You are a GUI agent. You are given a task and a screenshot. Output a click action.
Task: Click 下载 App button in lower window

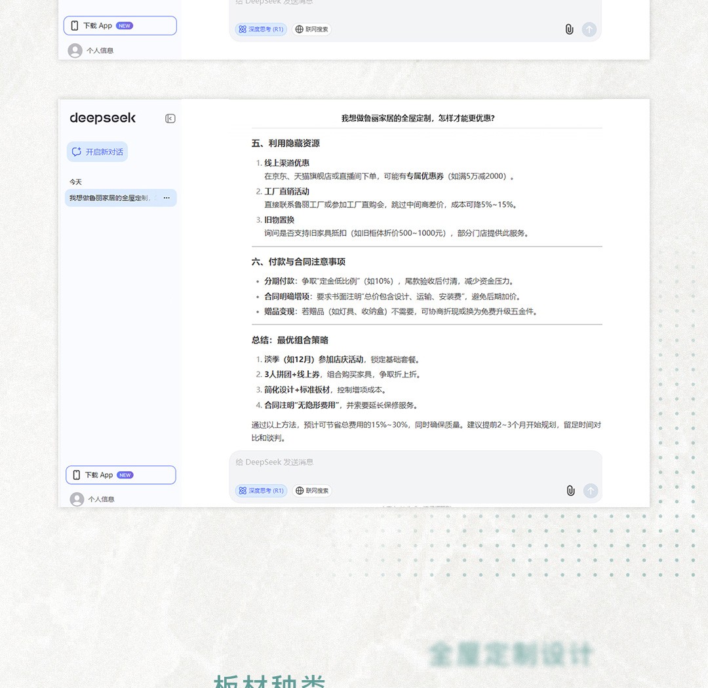tap(121, 475)
